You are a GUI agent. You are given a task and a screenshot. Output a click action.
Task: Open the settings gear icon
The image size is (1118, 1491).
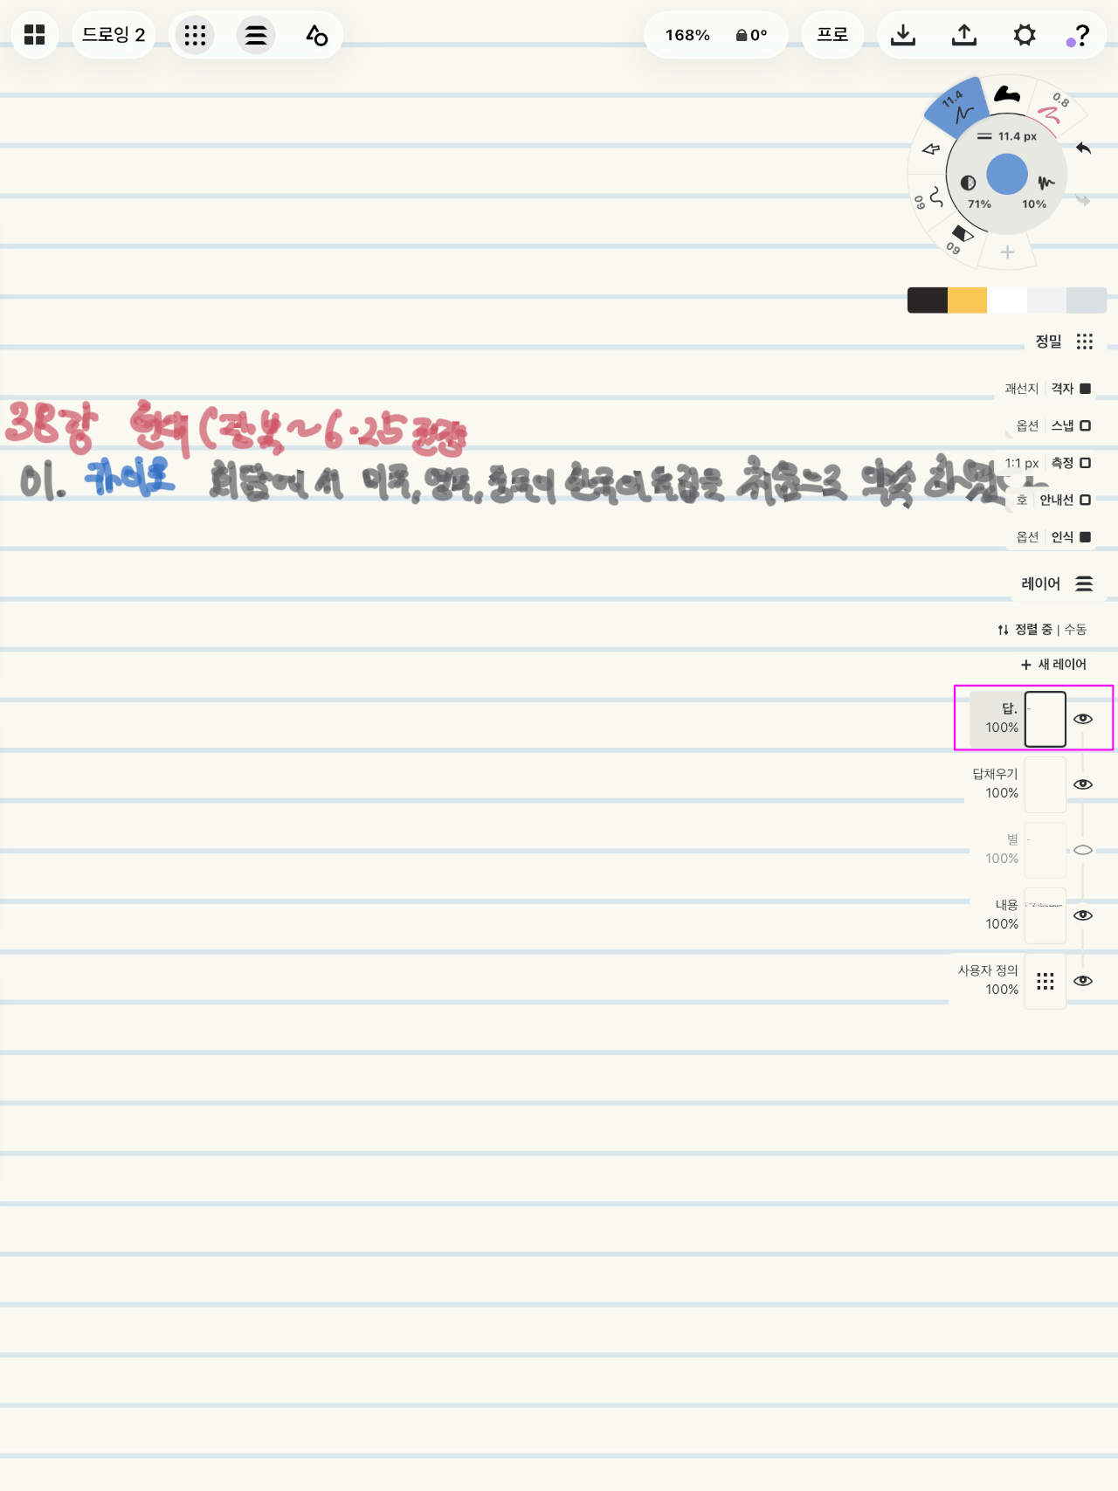(1025, 35)
